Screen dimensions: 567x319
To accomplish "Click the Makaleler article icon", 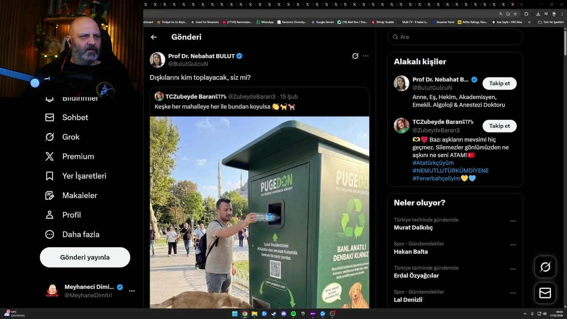I will [50, 195].
